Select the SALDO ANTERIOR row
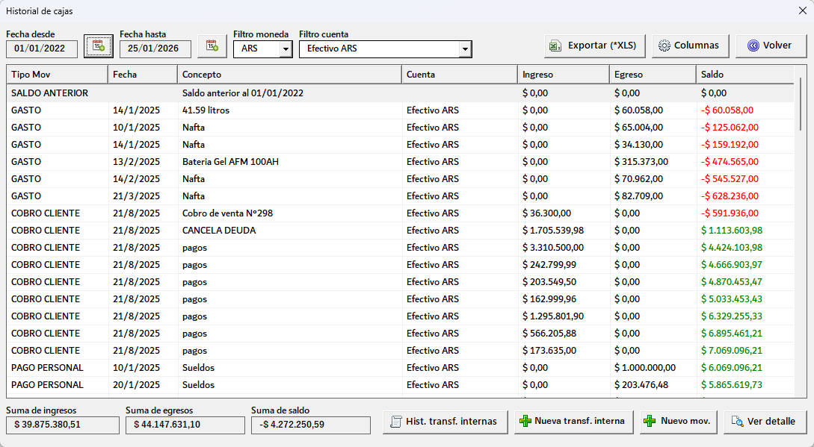This screenshot has height=447, width=814. tap(400, 93)
